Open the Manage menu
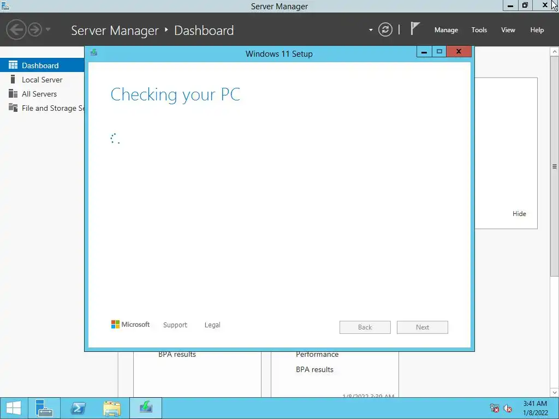Screen dimensions: 559x419 [446, 30]
